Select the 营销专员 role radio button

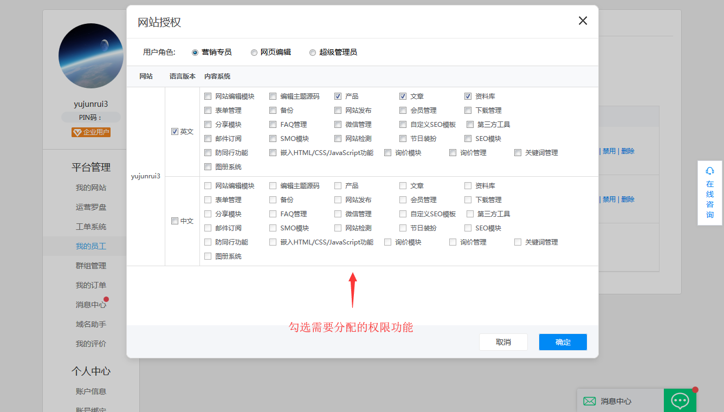coord(195,53)
